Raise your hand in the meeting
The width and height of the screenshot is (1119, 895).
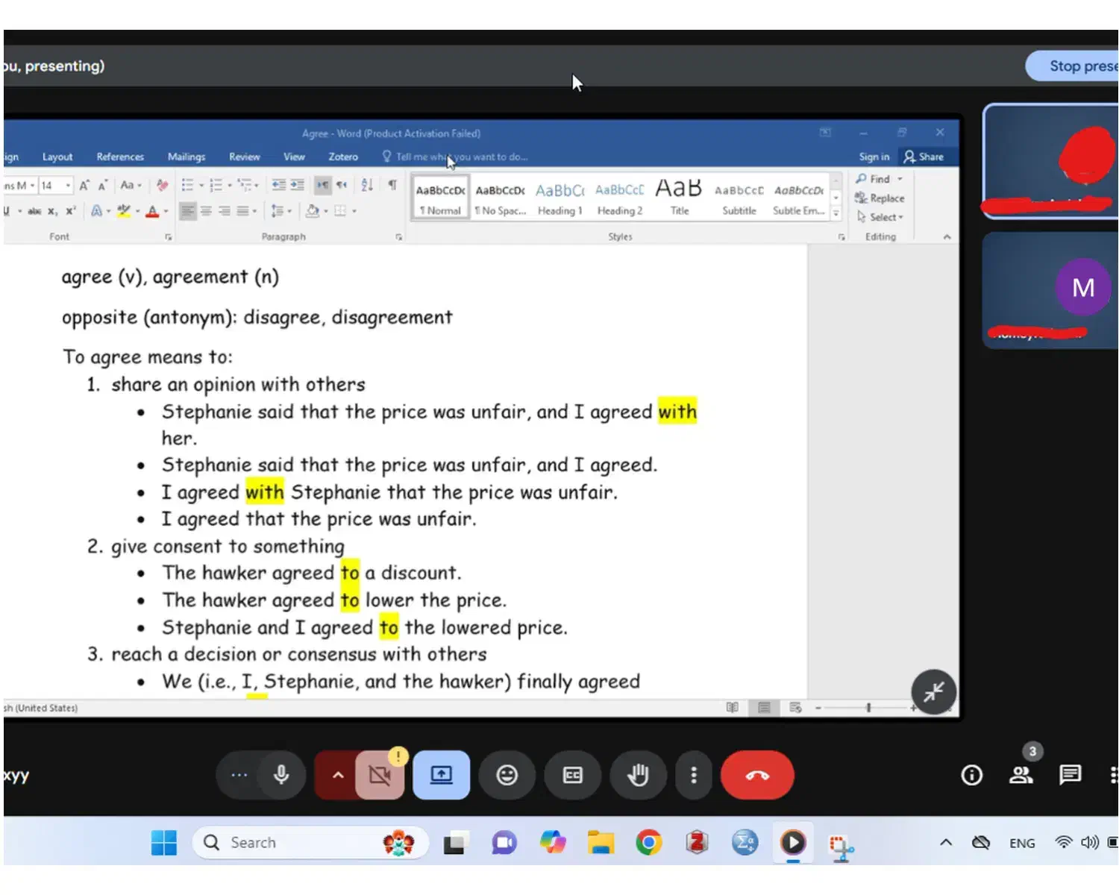click(638, 776)
